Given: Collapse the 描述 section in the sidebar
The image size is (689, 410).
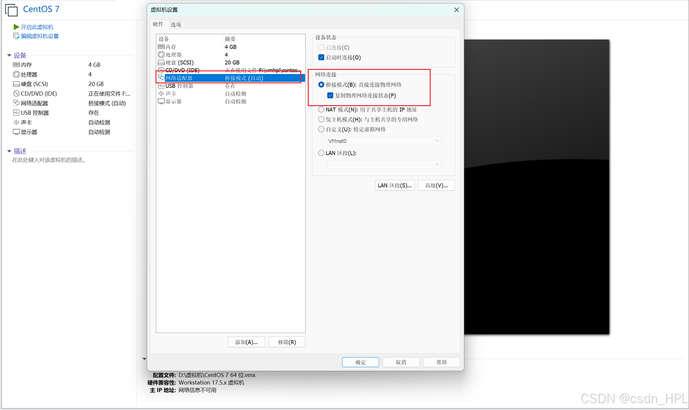Looking at the screenshot, I should pyautogui.click(x=9, y=151).
